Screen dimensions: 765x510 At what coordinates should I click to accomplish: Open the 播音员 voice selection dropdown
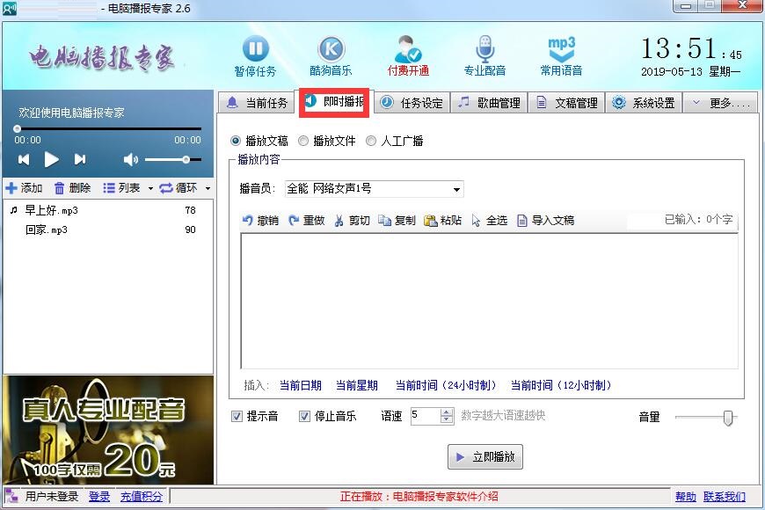click(x=455, y=188)
